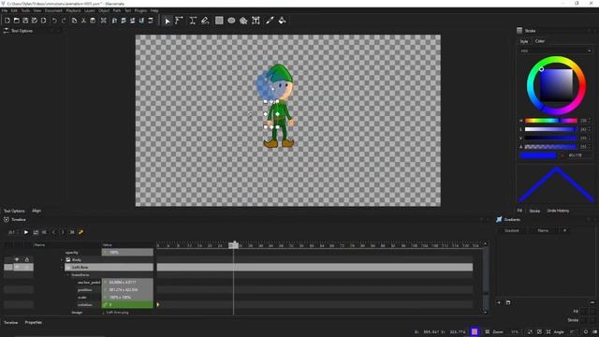The image size is (599, 337).
Task: Switch to the Undo History tab
Action: point(558,211)
